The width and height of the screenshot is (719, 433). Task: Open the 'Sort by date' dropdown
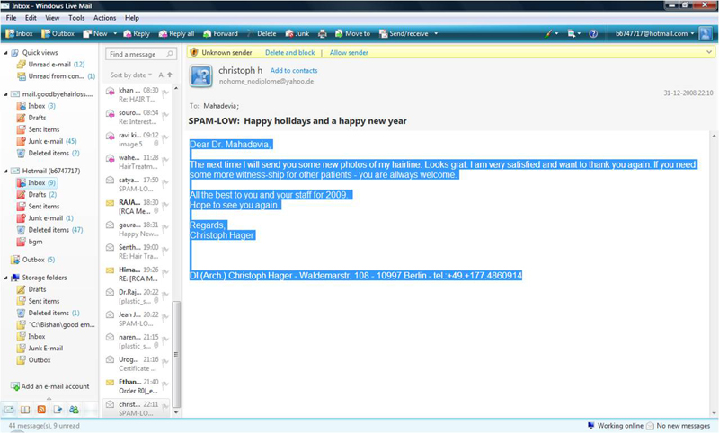pos(130,75)
